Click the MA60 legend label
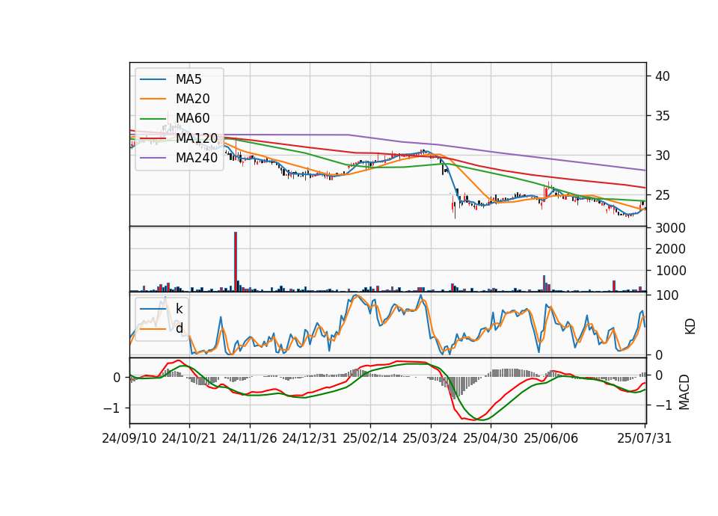 192,119
